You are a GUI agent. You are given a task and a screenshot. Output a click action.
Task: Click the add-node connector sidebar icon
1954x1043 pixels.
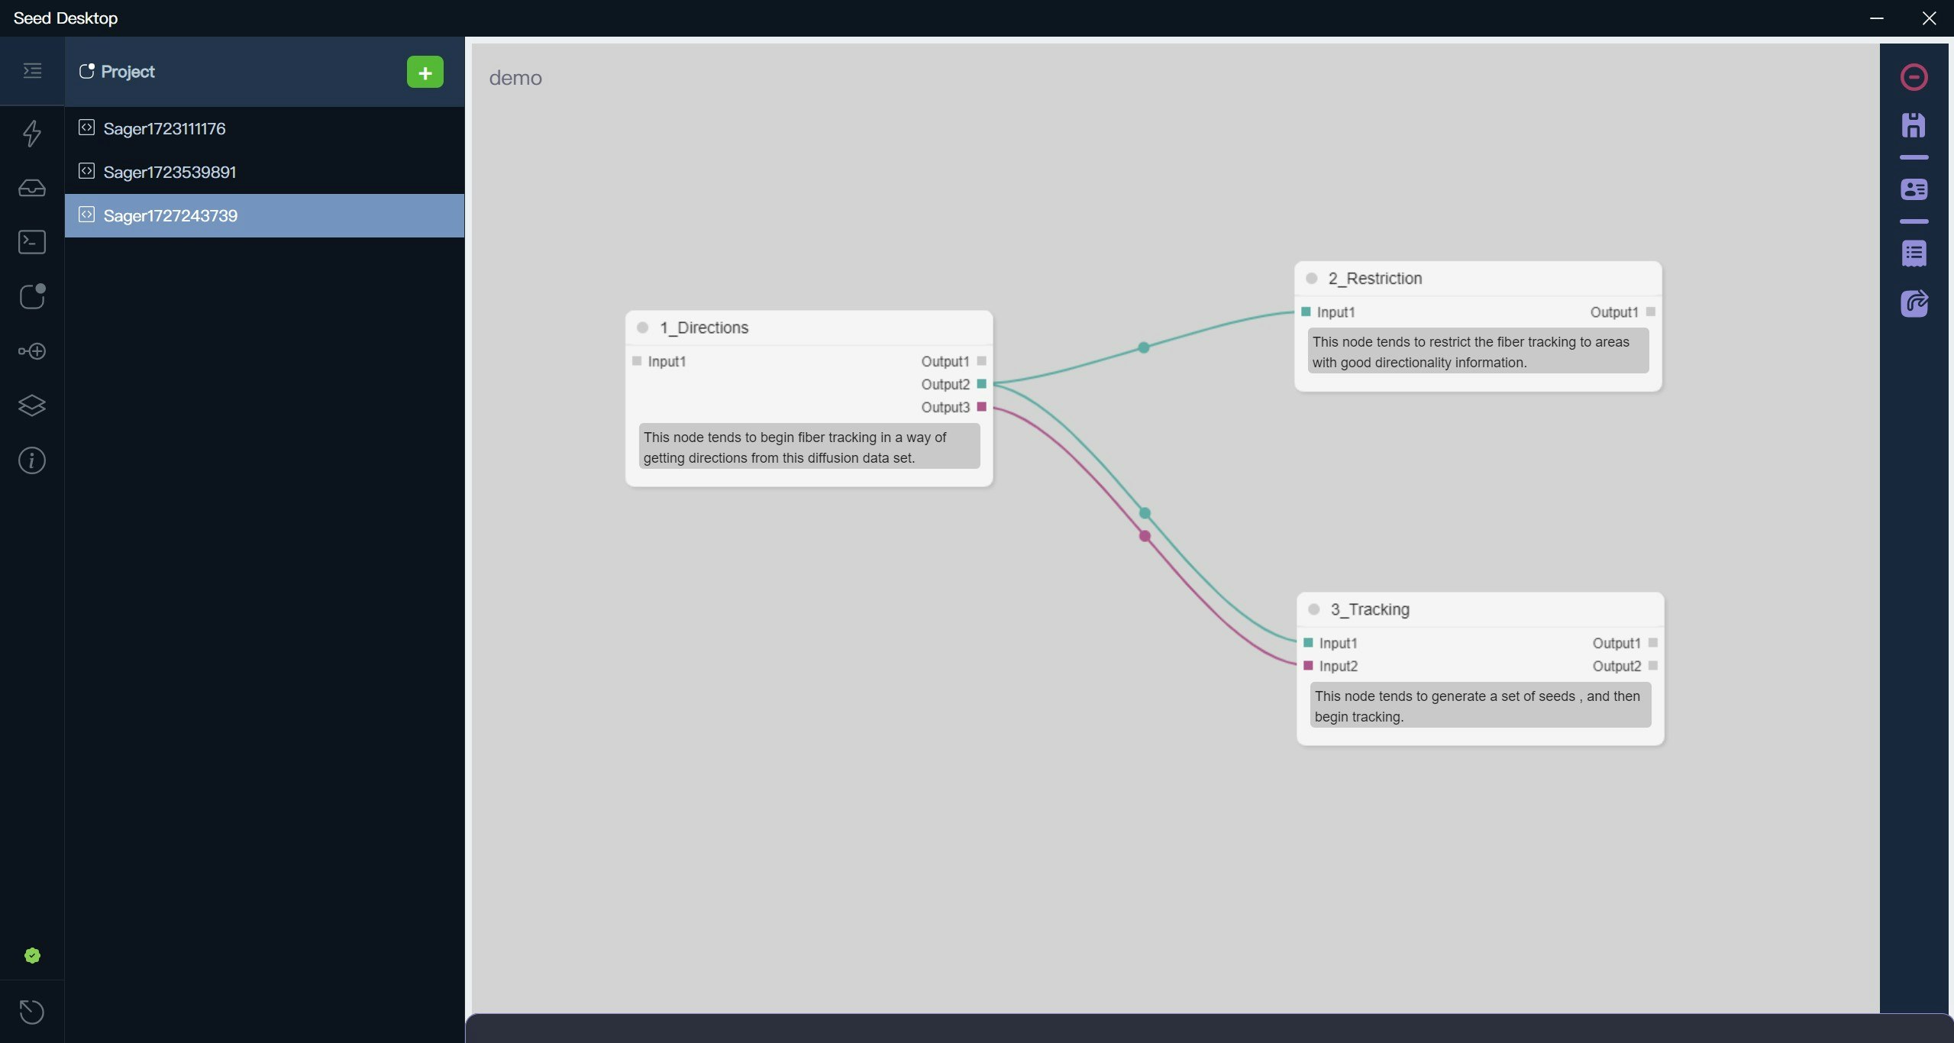[31, 351]
